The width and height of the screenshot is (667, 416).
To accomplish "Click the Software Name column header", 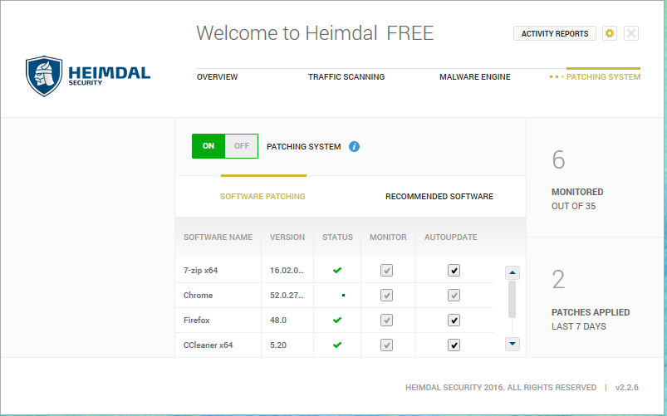I will 218,237.
